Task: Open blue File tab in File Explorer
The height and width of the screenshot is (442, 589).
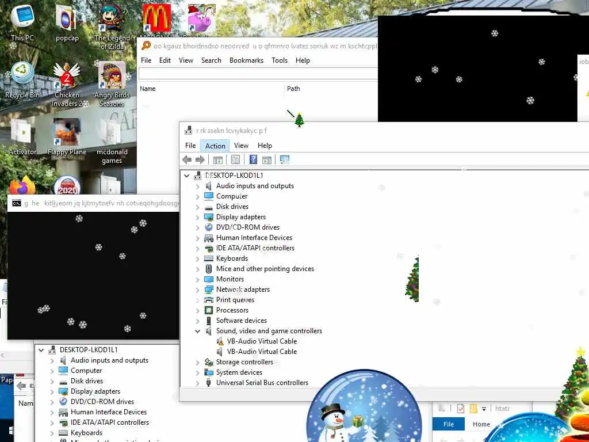Action: (449, 424)
